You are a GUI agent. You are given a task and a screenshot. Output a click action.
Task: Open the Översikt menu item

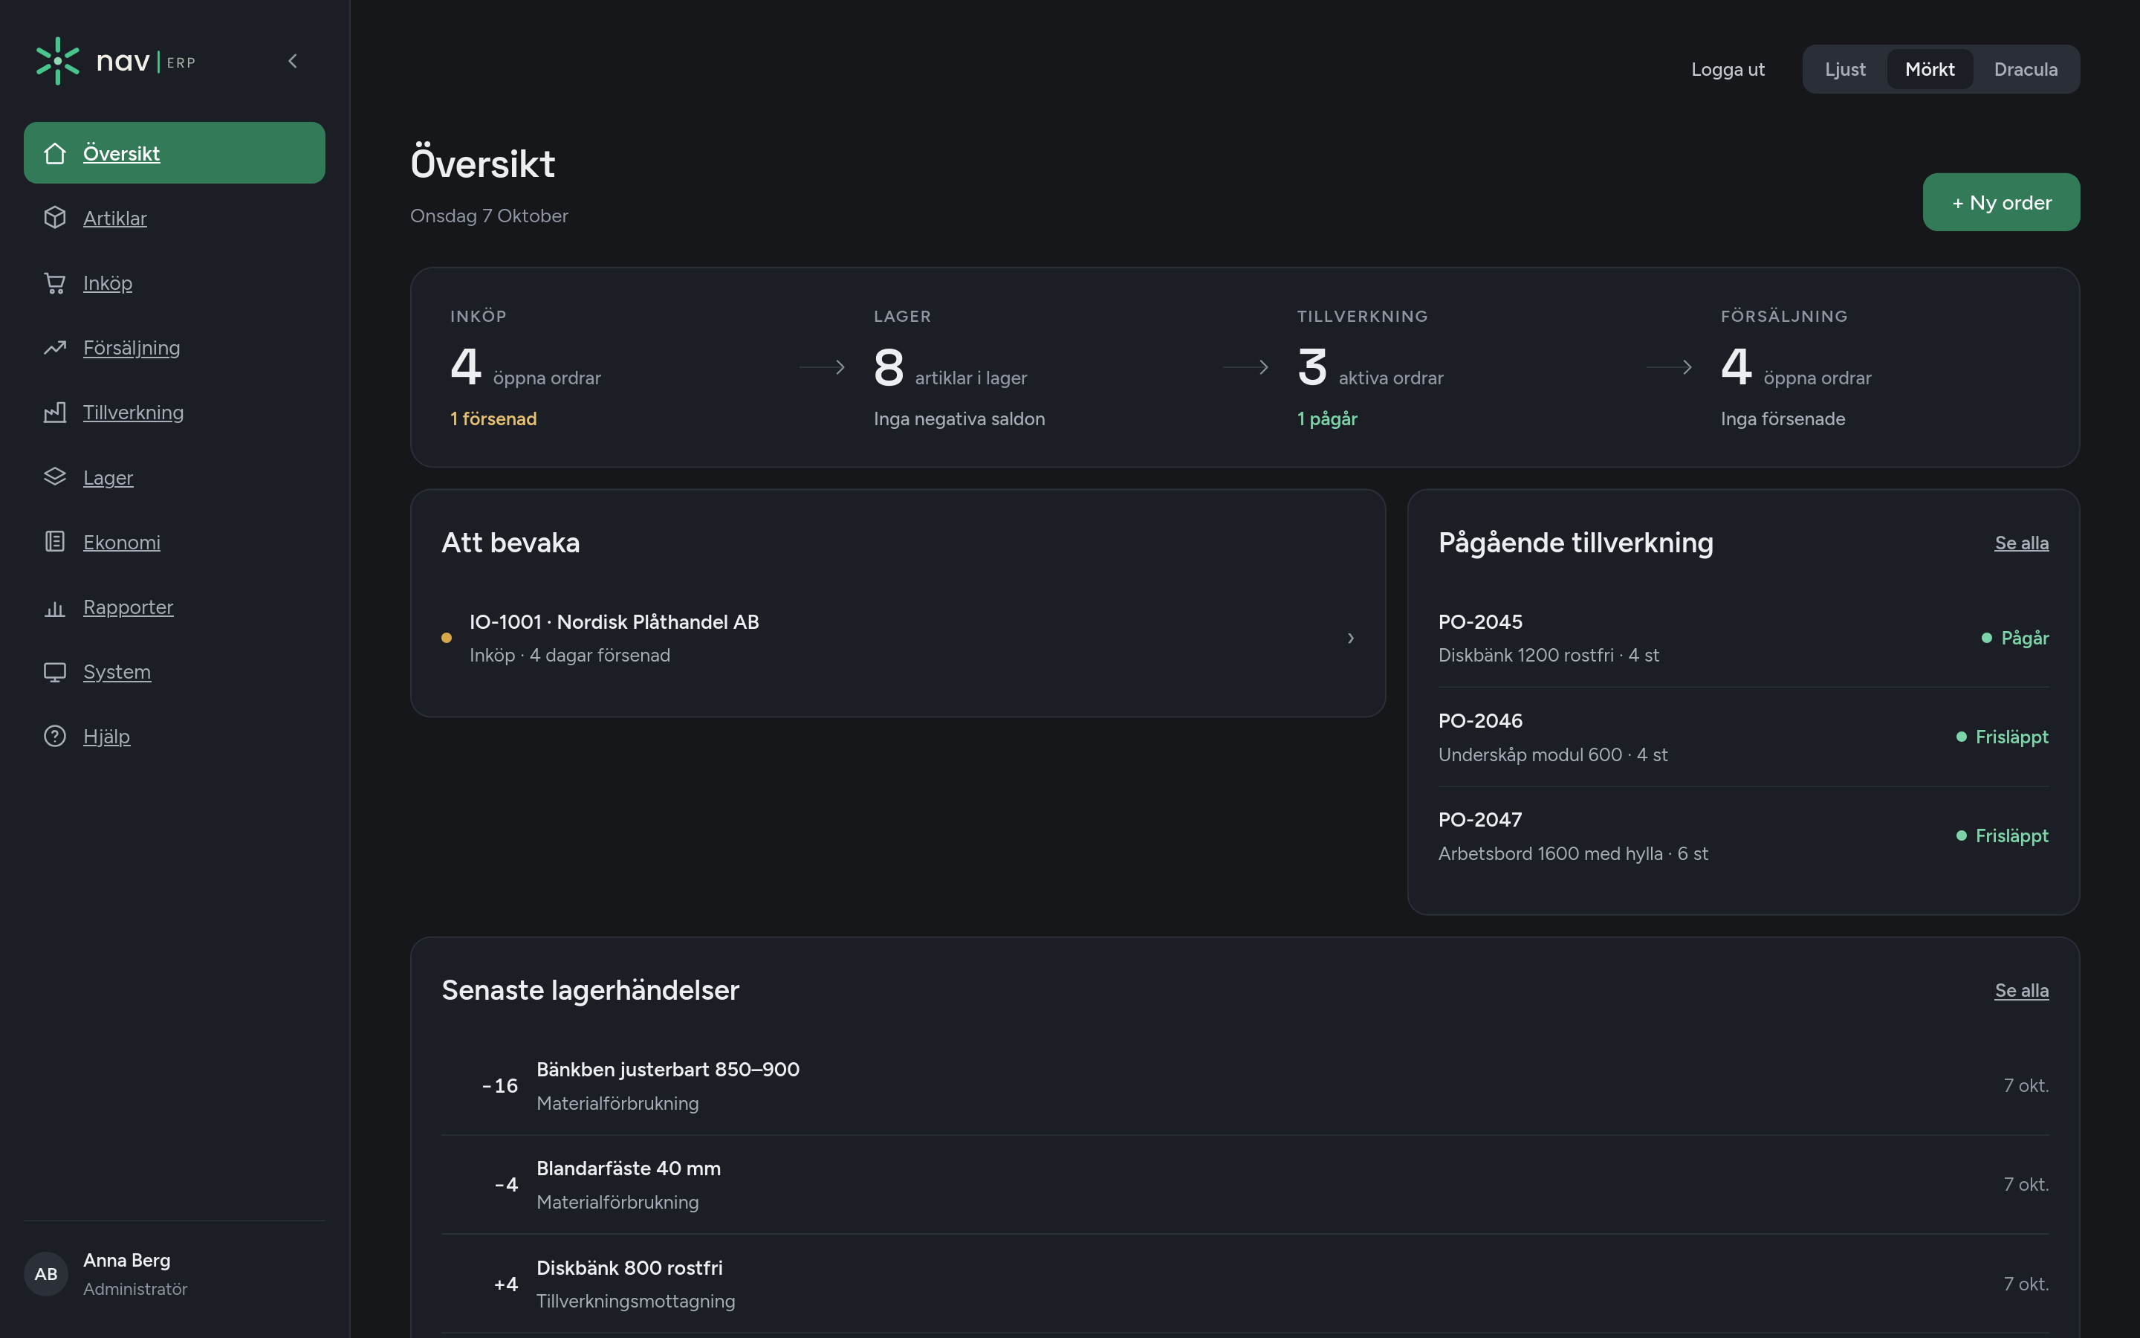tap(174, 153)
